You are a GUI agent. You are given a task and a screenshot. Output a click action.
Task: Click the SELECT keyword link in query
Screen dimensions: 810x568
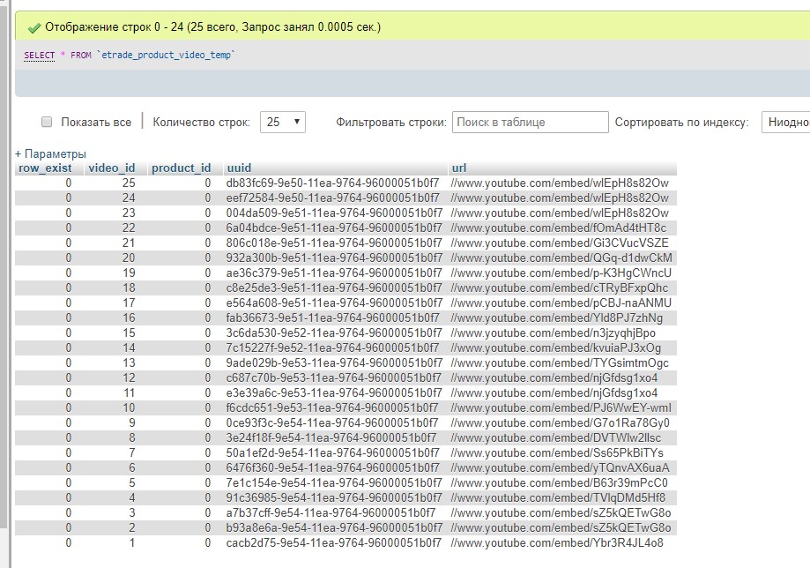tap(40, 55)
